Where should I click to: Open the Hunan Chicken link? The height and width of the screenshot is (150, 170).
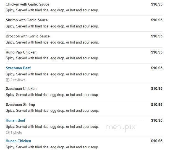pyautogui.click(x=18, y=141)
